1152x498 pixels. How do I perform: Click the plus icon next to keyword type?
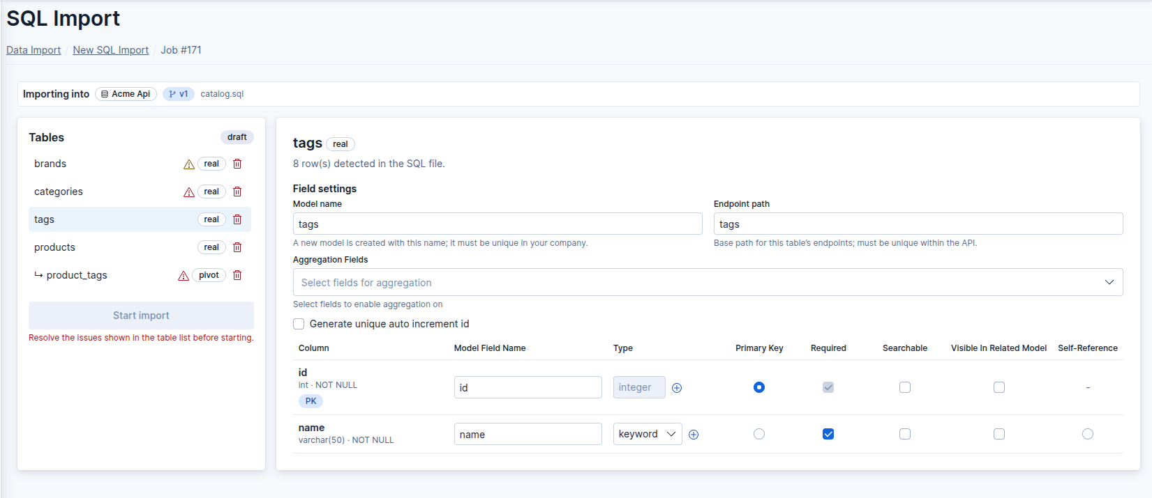[x=694, y=435]
